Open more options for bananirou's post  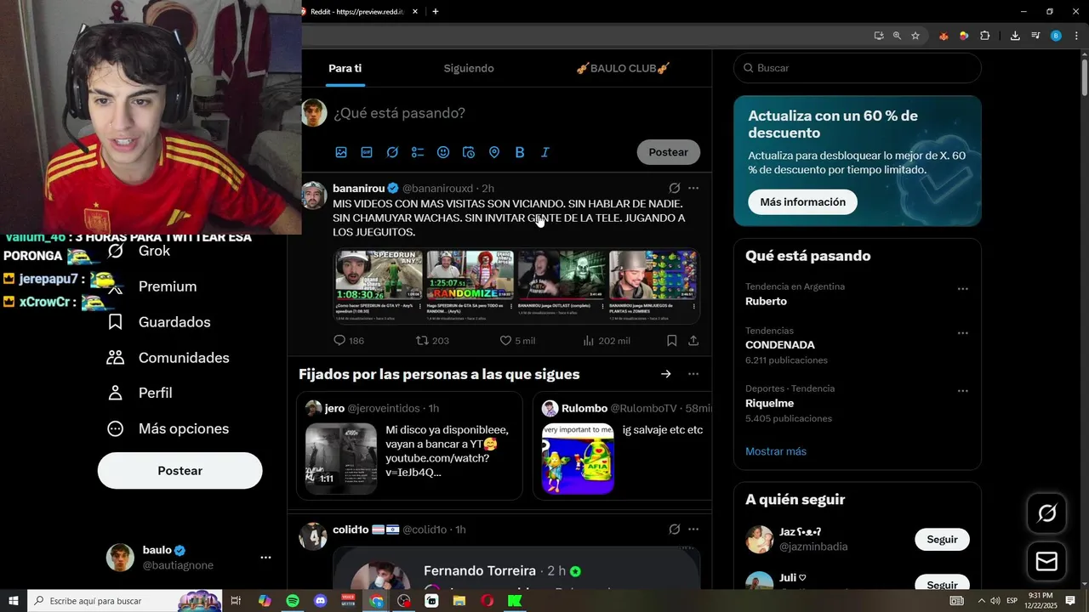pyautogui.click(x=693, y=188)
